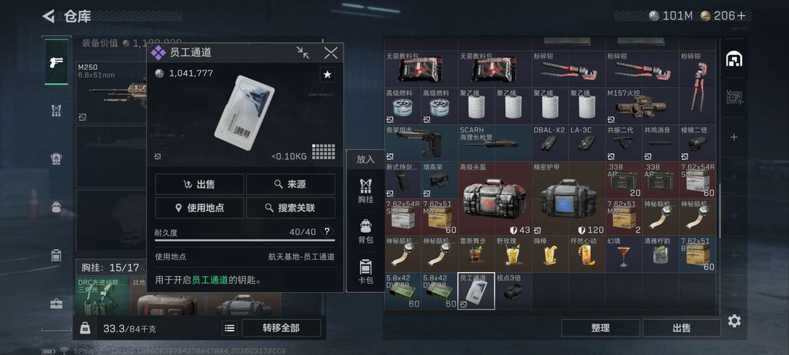Open the durability help question mark
789x355 pixels.
(x=327, y=232)
